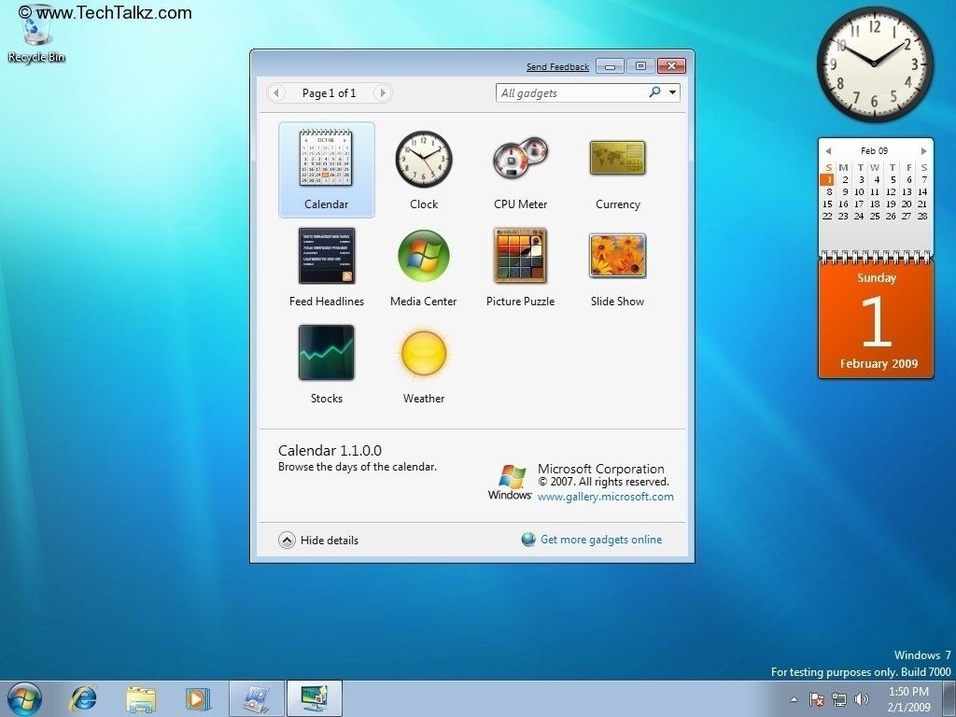Click the orange Sunday 1 date panel

pos(876,319)
